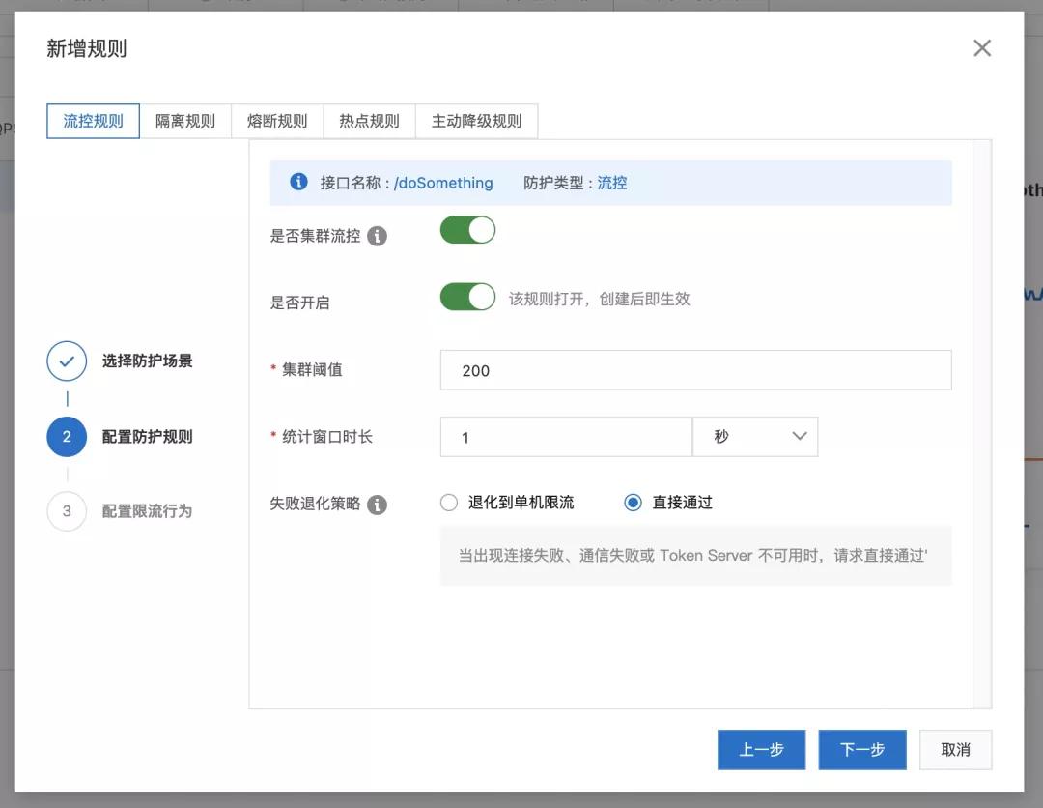Close the 新增规则 dialog with the X

pyautogui.click(x=982, y=48)
